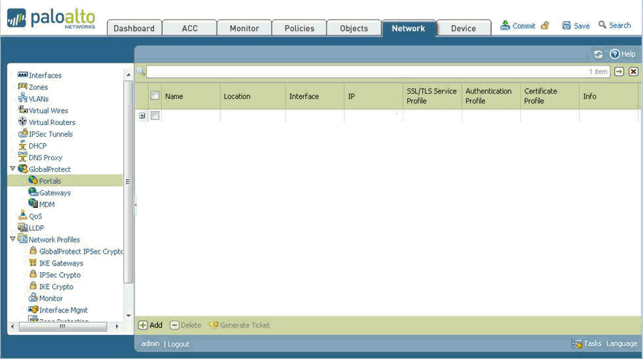
Task: Open the Tasks manager icon
Action: [577, 344]
